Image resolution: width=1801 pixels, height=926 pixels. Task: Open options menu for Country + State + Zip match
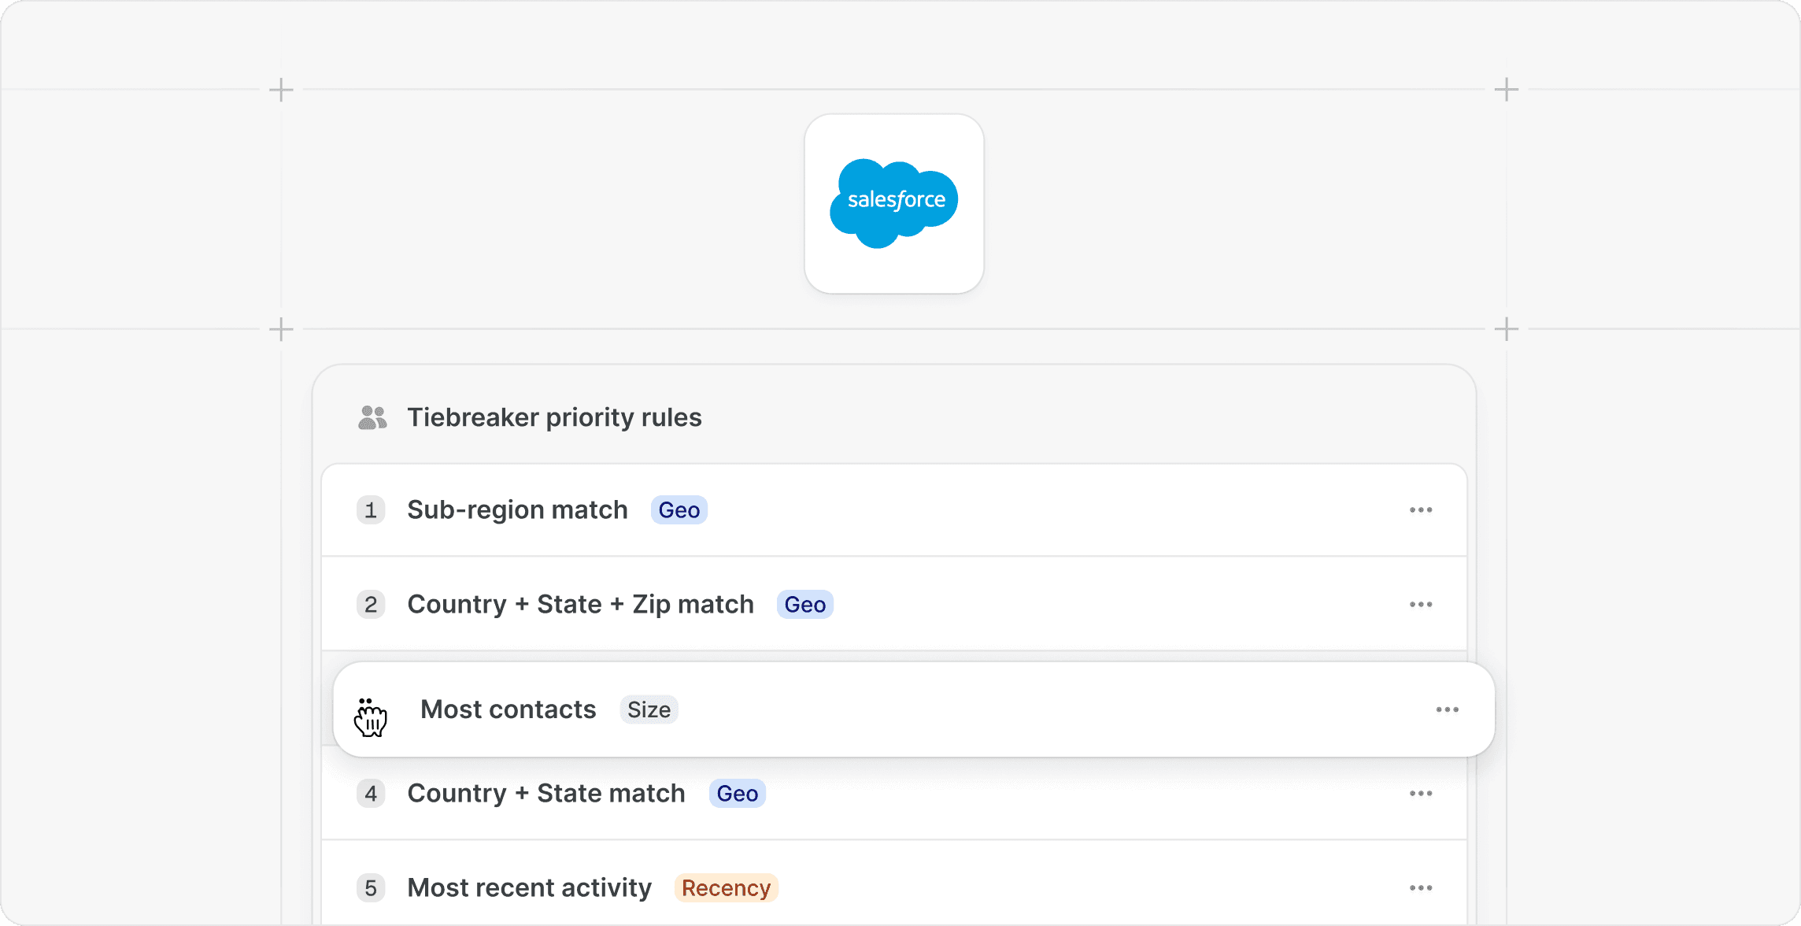coord(1421,605)
